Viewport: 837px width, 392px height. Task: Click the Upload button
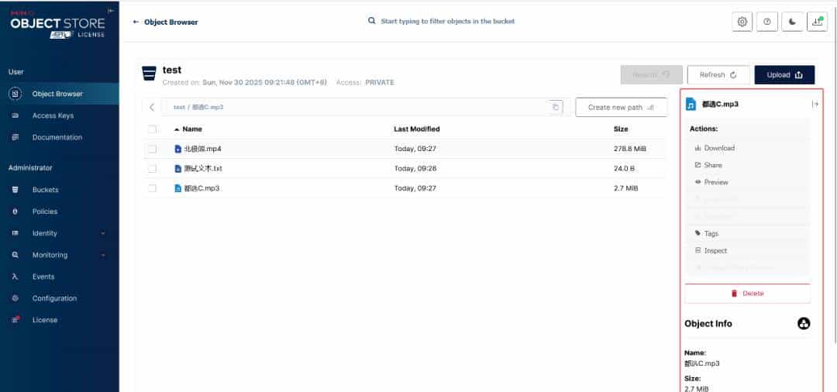click(x=784, y=75)
